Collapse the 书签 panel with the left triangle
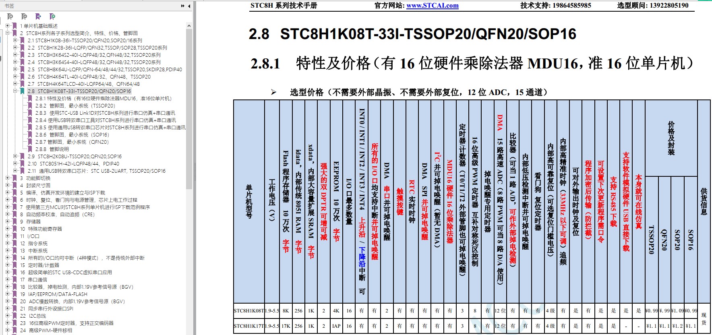712x335 pixels. [x=189, y=6]
